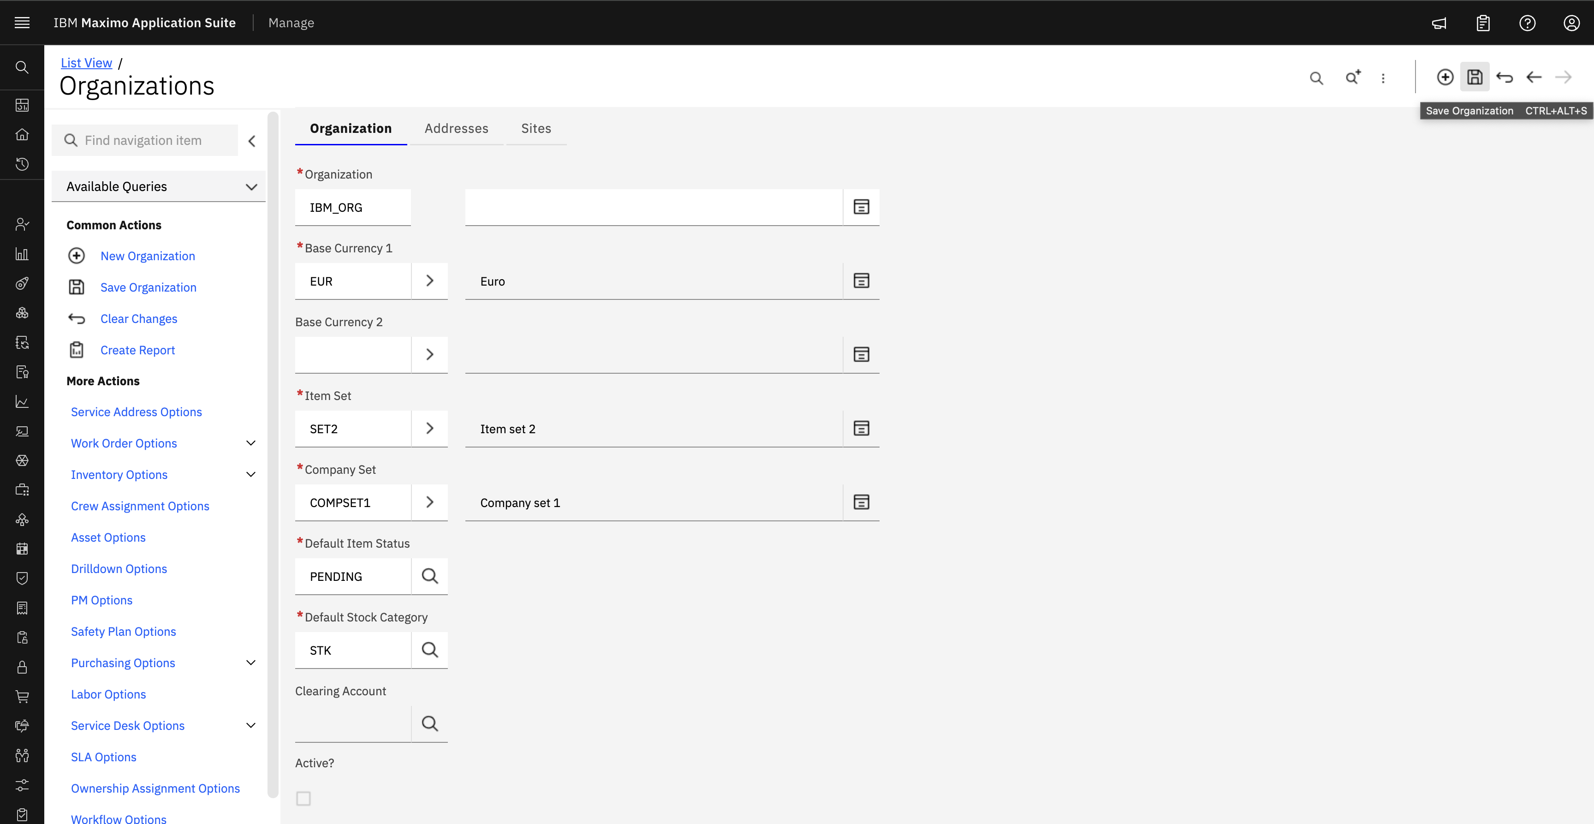
Task: Click lookup magnifier for Default Stock Category
Action: coord(429,650)
